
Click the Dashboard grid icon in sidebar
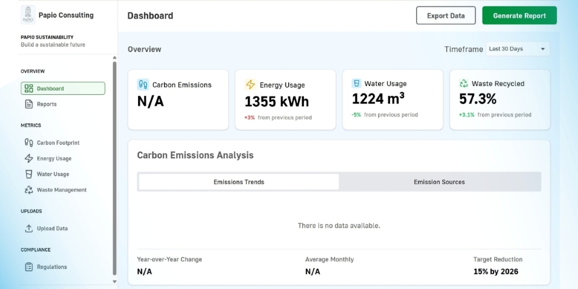coord(29,88)
